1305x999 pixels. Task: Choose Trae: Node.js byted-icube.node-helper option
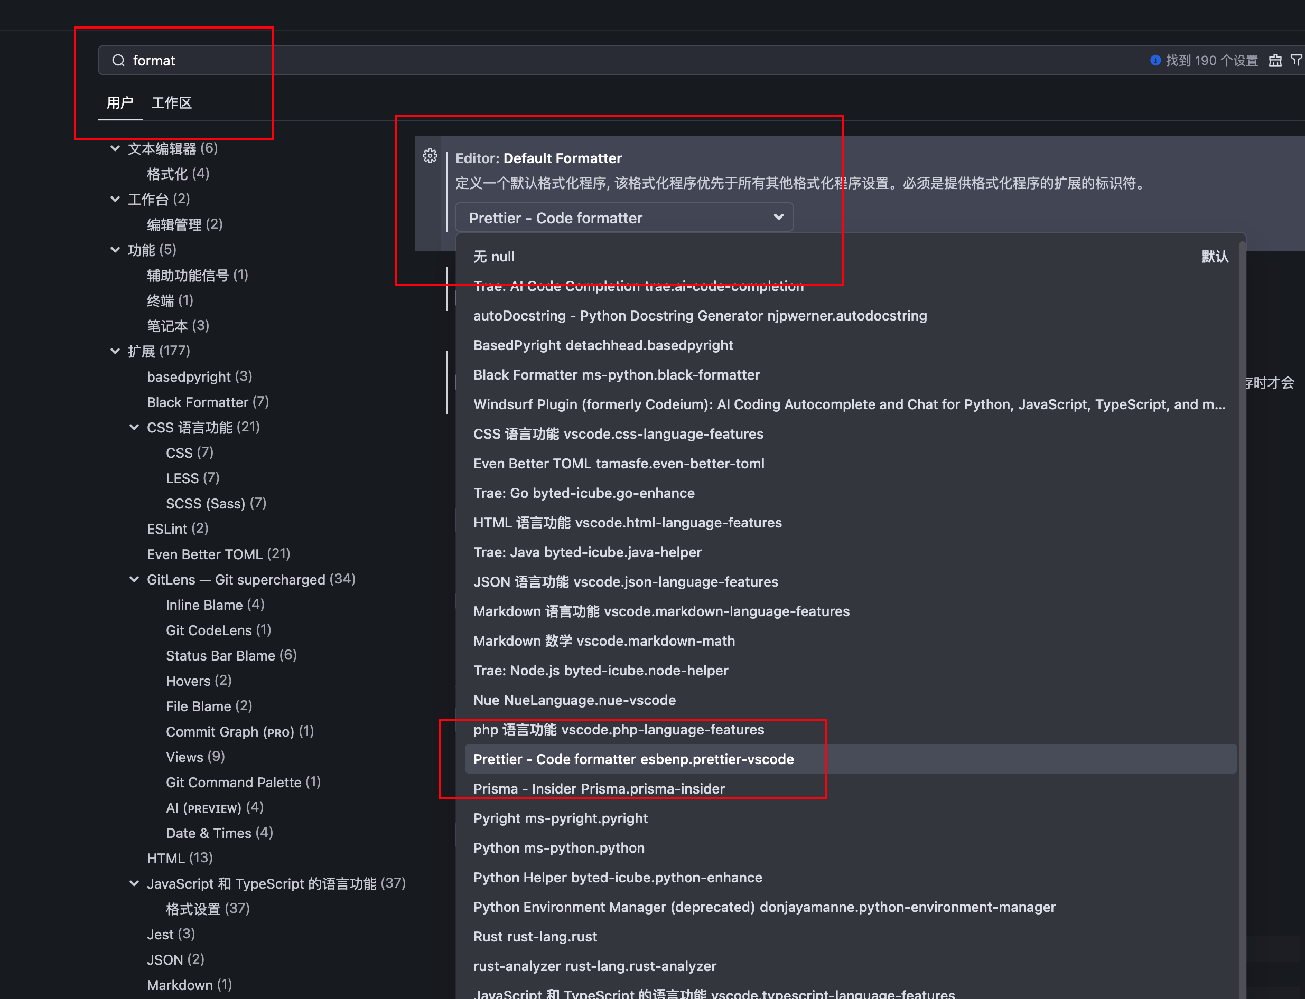point(851,670)
